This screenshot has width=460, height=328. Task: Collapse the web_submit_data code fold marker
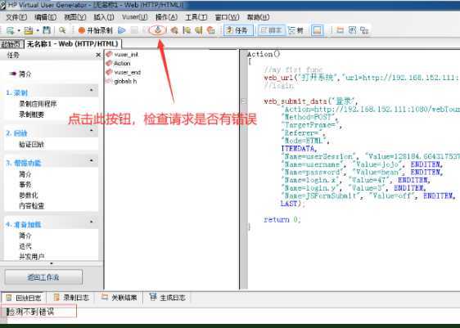click(x=244, y=101)
